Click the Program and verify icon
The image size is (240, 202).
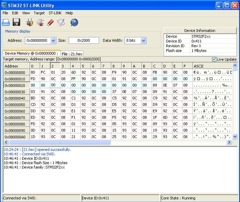tap(61, 22)
